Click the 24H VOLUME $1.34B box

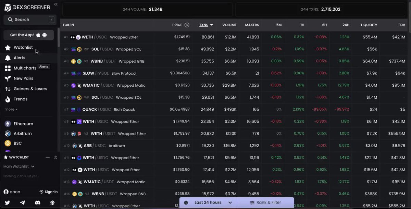pyautogui.click(x=147, y=10)
